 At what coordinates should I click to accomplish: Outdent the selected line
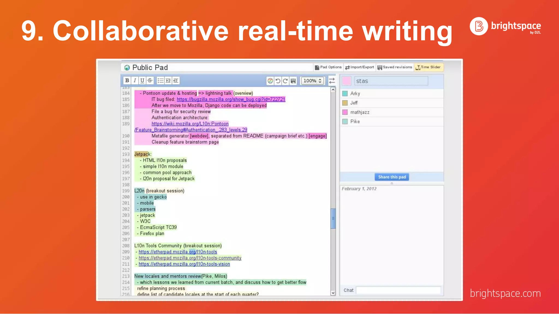pos(176,81)
